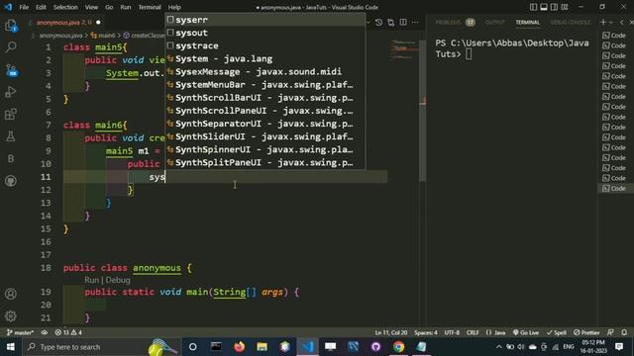Split the editor to the right
634x356 pixels.
[403, 23]
